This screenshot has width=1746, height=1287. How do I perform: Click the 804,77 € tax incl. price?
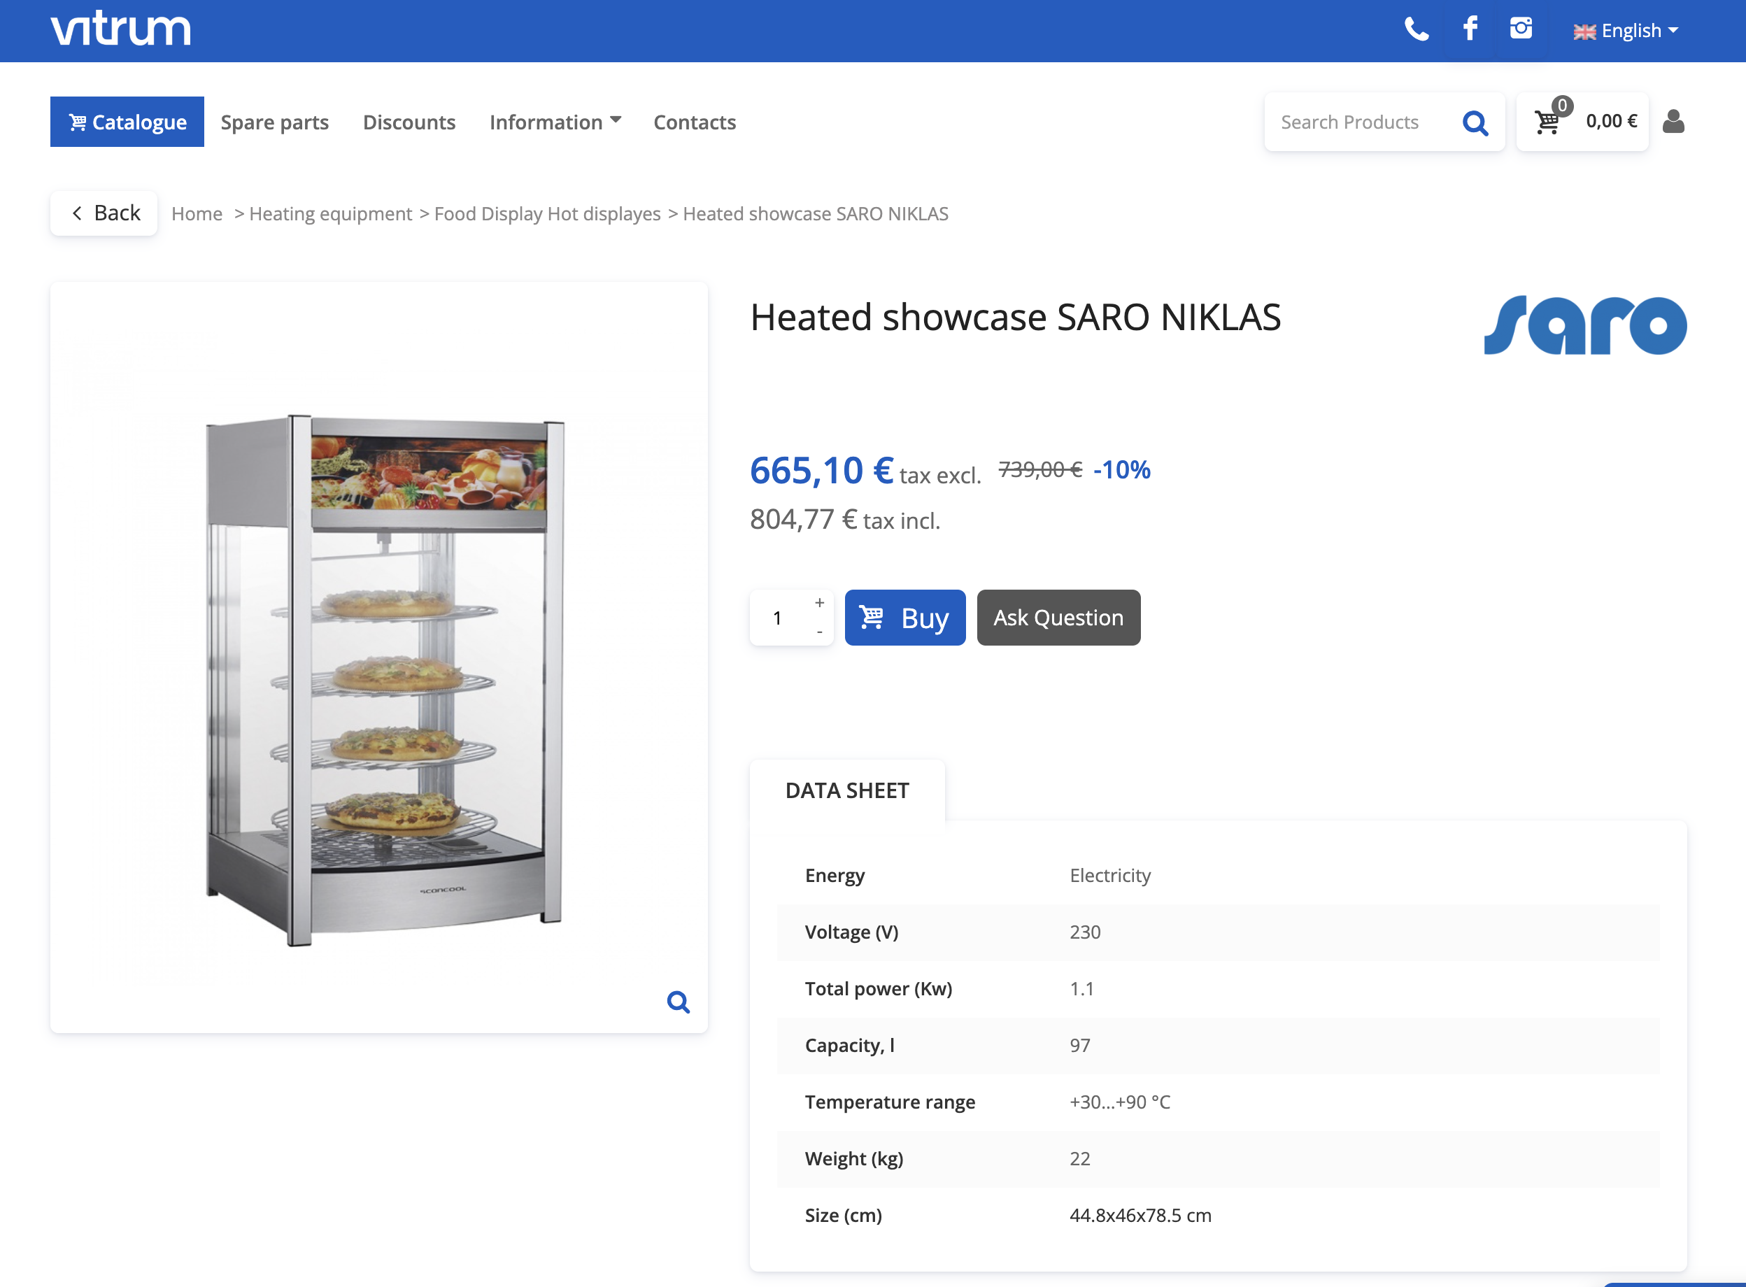[x=844, y=520]
